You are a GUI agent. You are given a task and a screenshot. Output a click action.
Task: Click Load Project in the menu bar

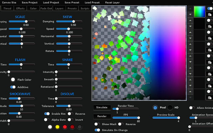click(51, 2)
